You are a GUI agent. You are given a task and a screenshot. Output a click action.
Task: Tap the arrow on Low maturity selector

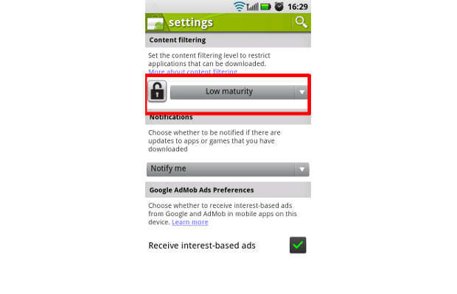301,92
